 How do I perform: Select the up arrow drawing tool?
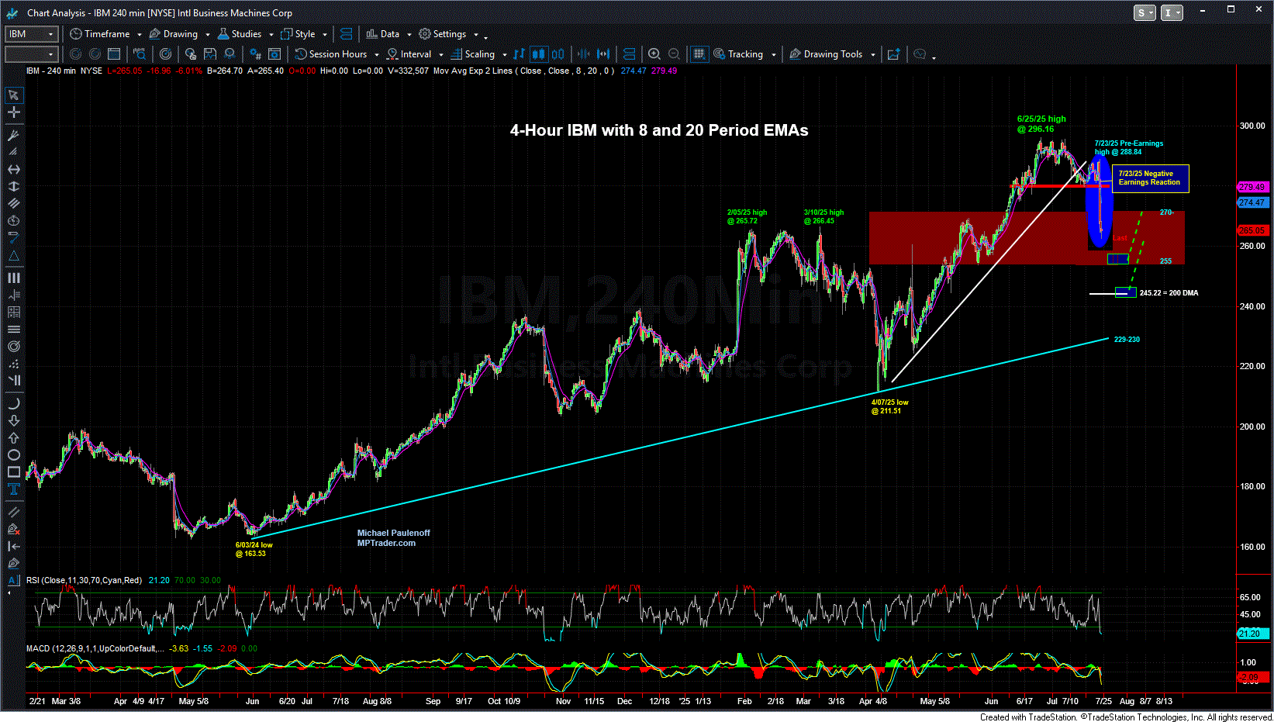point(13,438)
